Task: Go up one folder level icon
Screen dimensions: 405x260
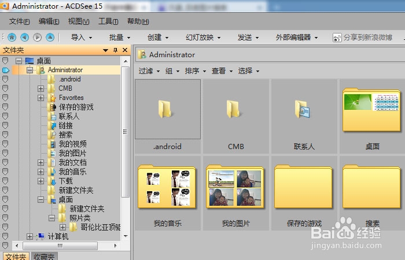Action: click(50, 38)
